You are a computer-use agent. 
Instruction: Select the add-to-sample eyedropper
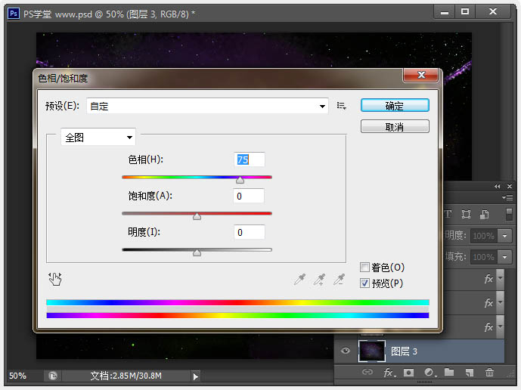(320, 280)
